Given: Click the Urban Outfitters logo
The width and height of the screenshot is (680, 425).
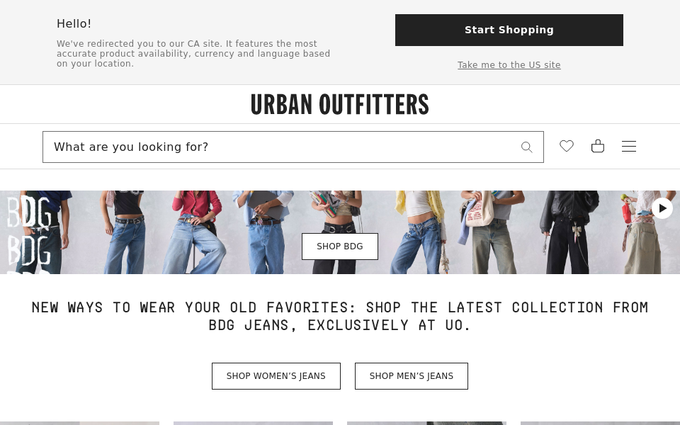Looking at the screenshot, I should point(340,104).
